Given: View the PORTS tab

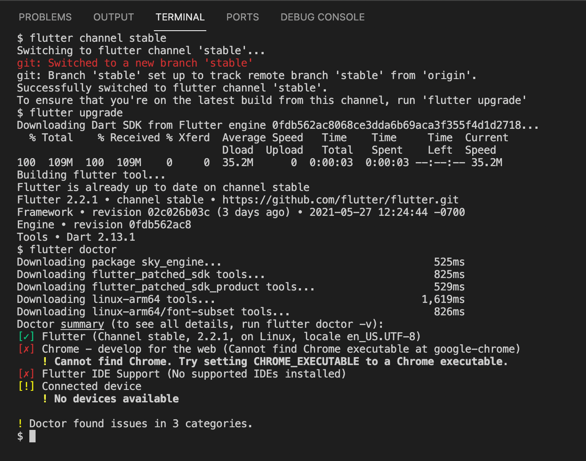Looking at the screenshot, I should [x=242, y=17].
